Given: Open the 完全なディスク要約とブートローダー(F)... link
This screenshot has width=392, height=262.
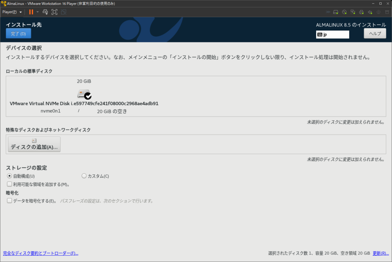Looking at the screenshot, I should coord(41,253).
